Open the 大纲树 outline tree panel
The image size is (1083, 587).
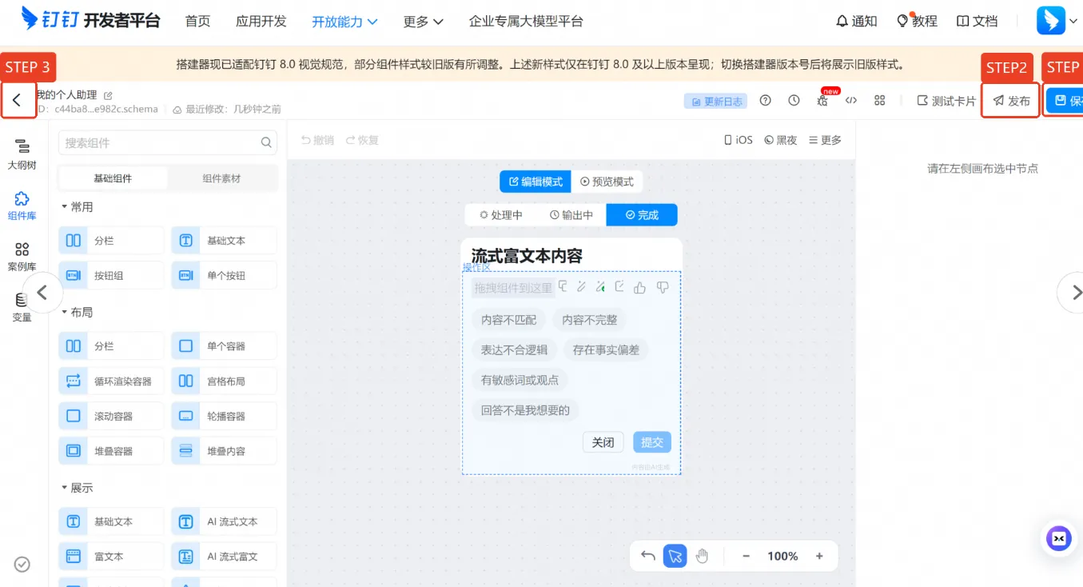coord(22,154)
